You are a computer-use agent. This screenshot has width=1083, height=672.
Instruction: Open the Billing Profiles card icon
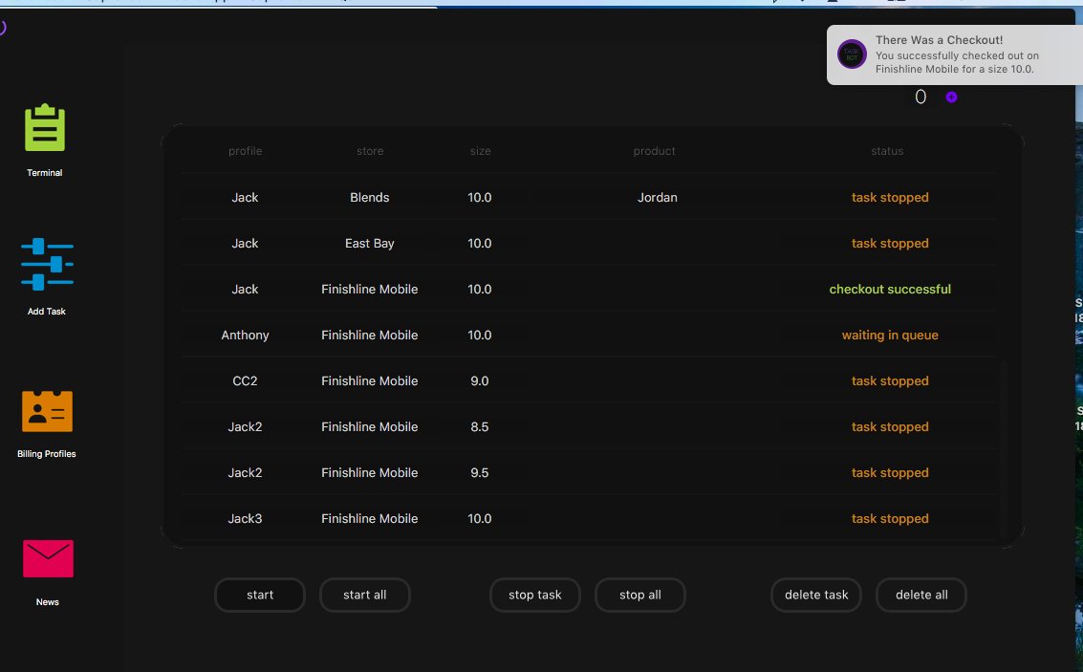47,411
